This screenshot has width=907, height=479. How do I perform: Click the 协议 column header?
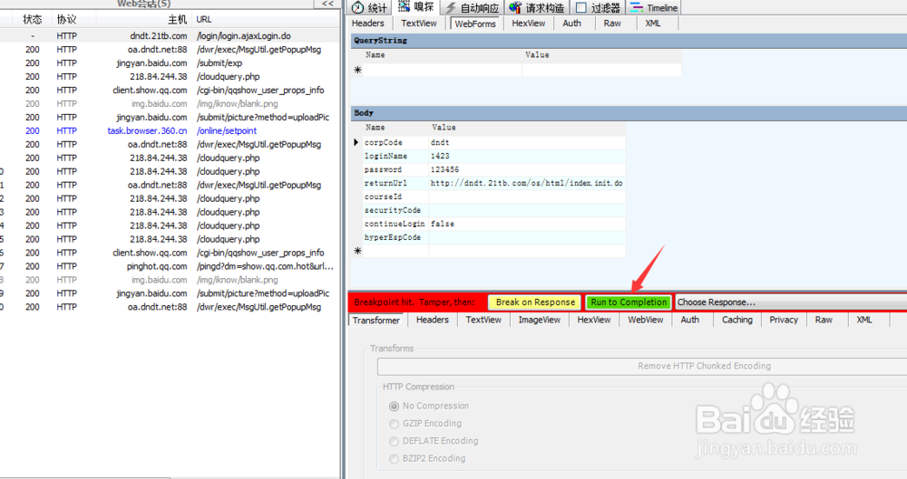[x=67, y=19]
